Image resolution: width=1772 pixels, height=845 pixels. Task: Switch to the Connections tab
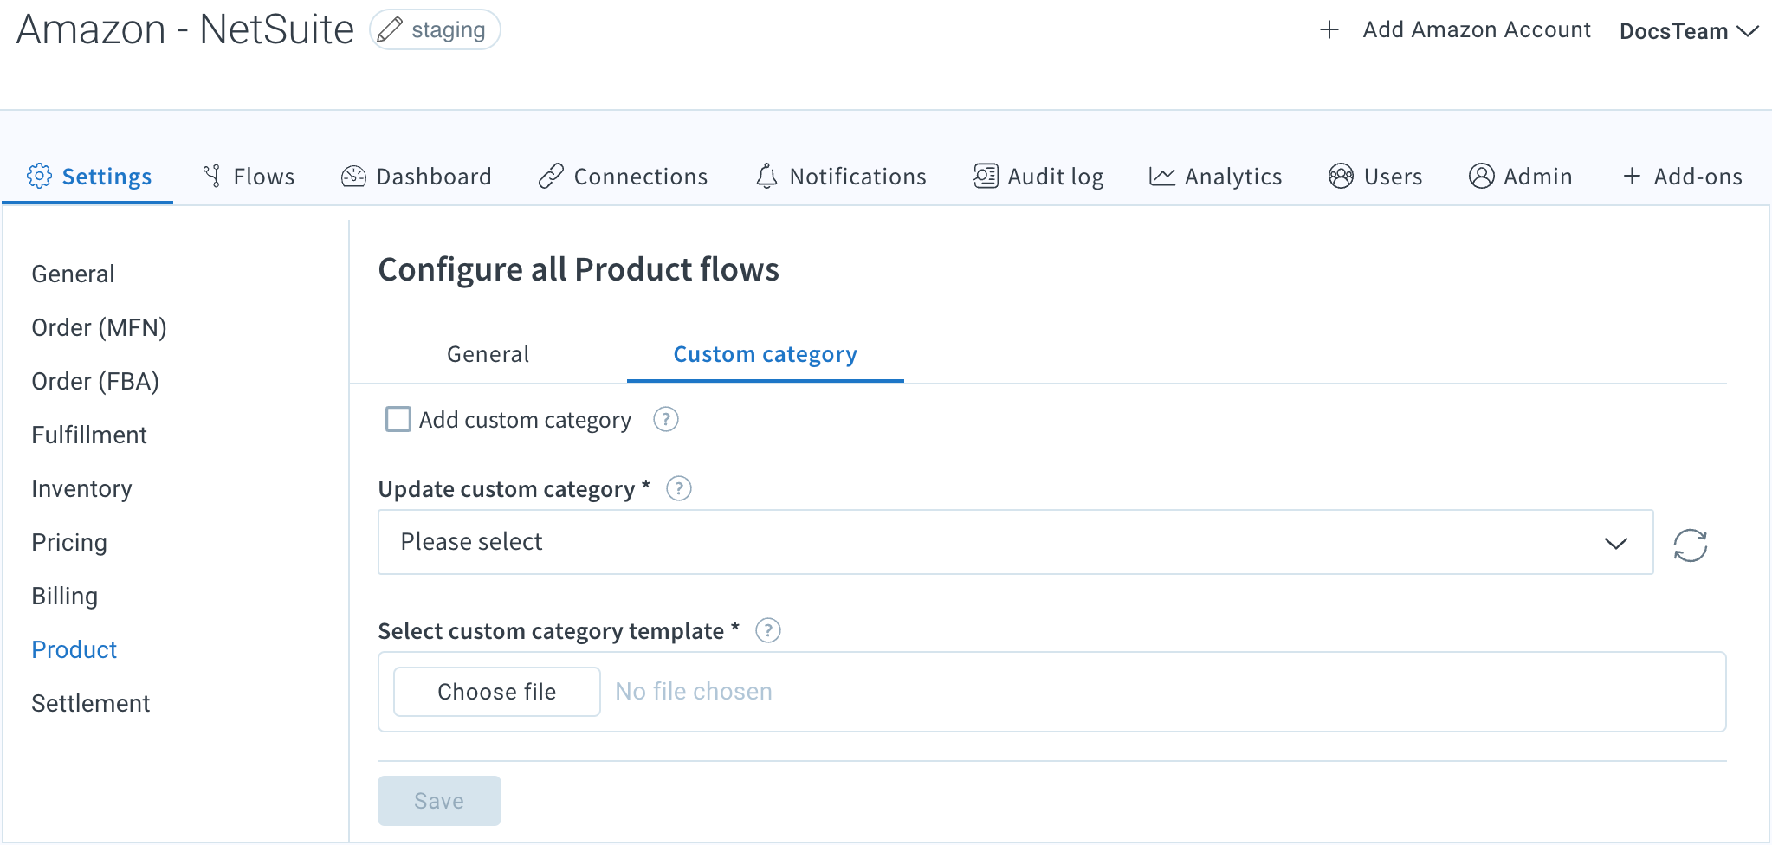click(624, 177)
